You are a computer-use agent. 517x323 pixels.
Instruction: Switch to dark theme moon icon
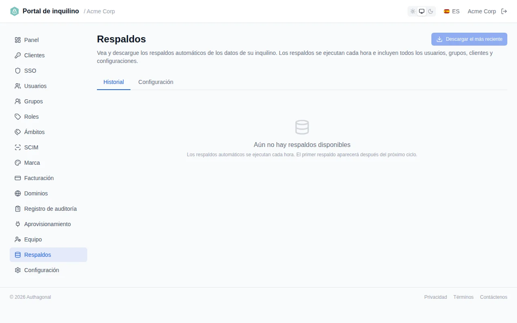pos(431,11)
